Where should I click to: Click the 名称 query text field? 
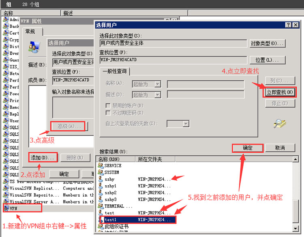[x=206, y=84]
